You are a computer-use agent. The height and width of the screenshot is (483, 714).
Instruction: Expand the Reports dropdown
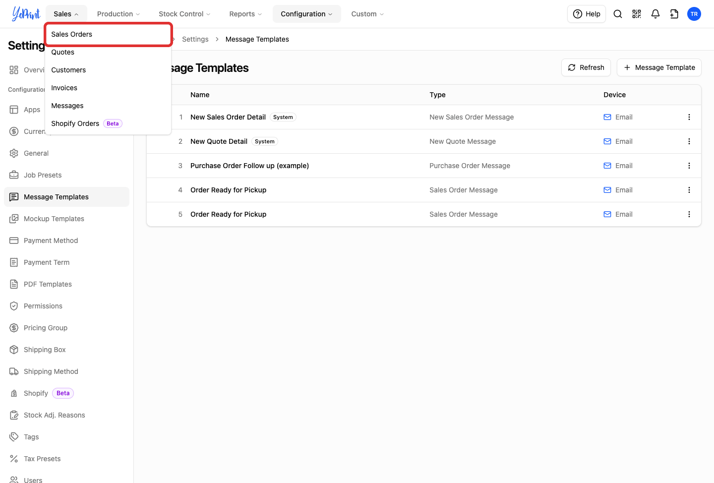pos(245,14)
